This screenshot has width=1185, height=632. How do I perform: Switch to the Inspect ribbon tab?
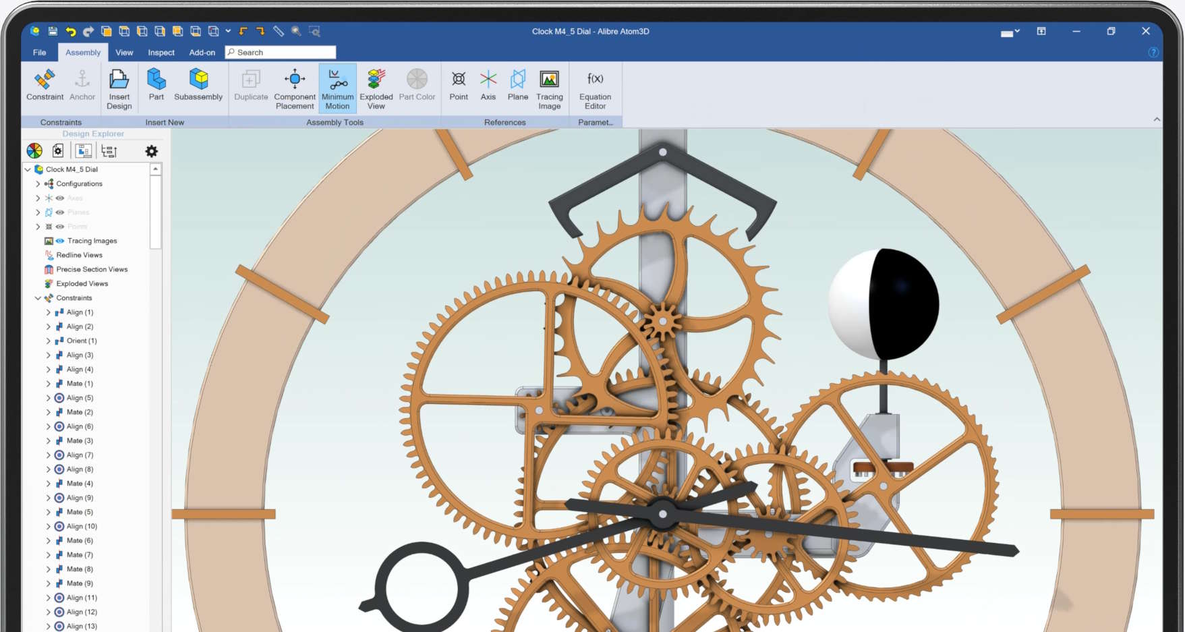click(161, 53)
